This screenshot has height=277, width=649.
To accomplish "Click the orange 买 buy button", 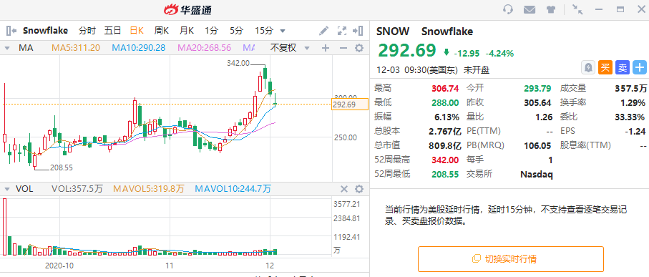I will (605, 67).
